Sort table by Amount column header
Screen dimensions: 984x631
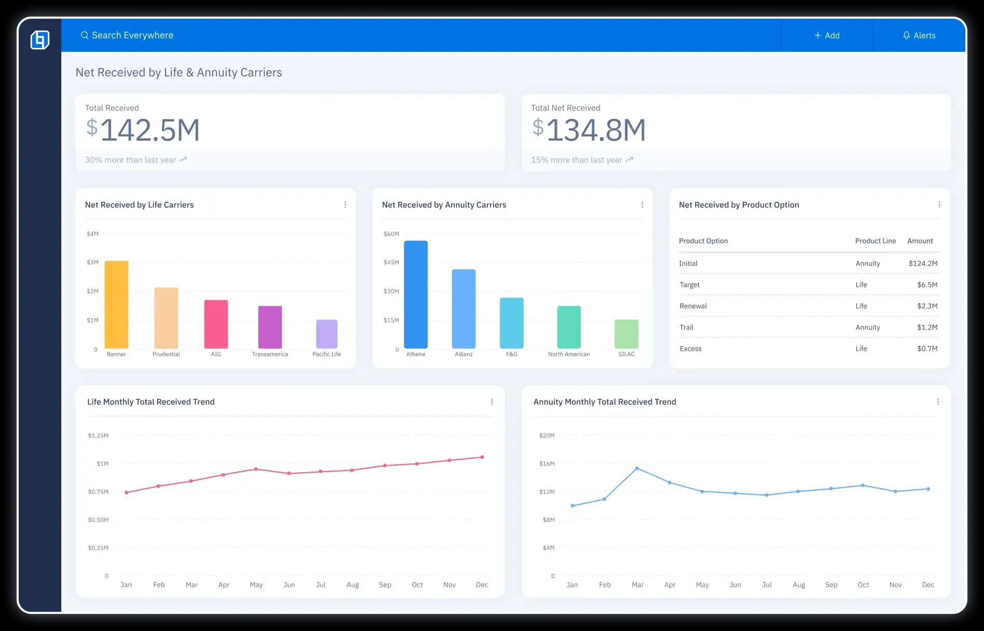[920, 241]
